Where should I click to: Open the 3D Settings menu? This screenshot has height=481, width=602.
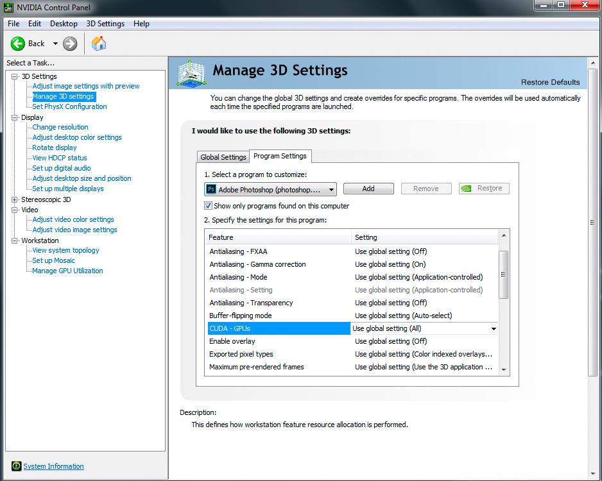click(105, 24)
